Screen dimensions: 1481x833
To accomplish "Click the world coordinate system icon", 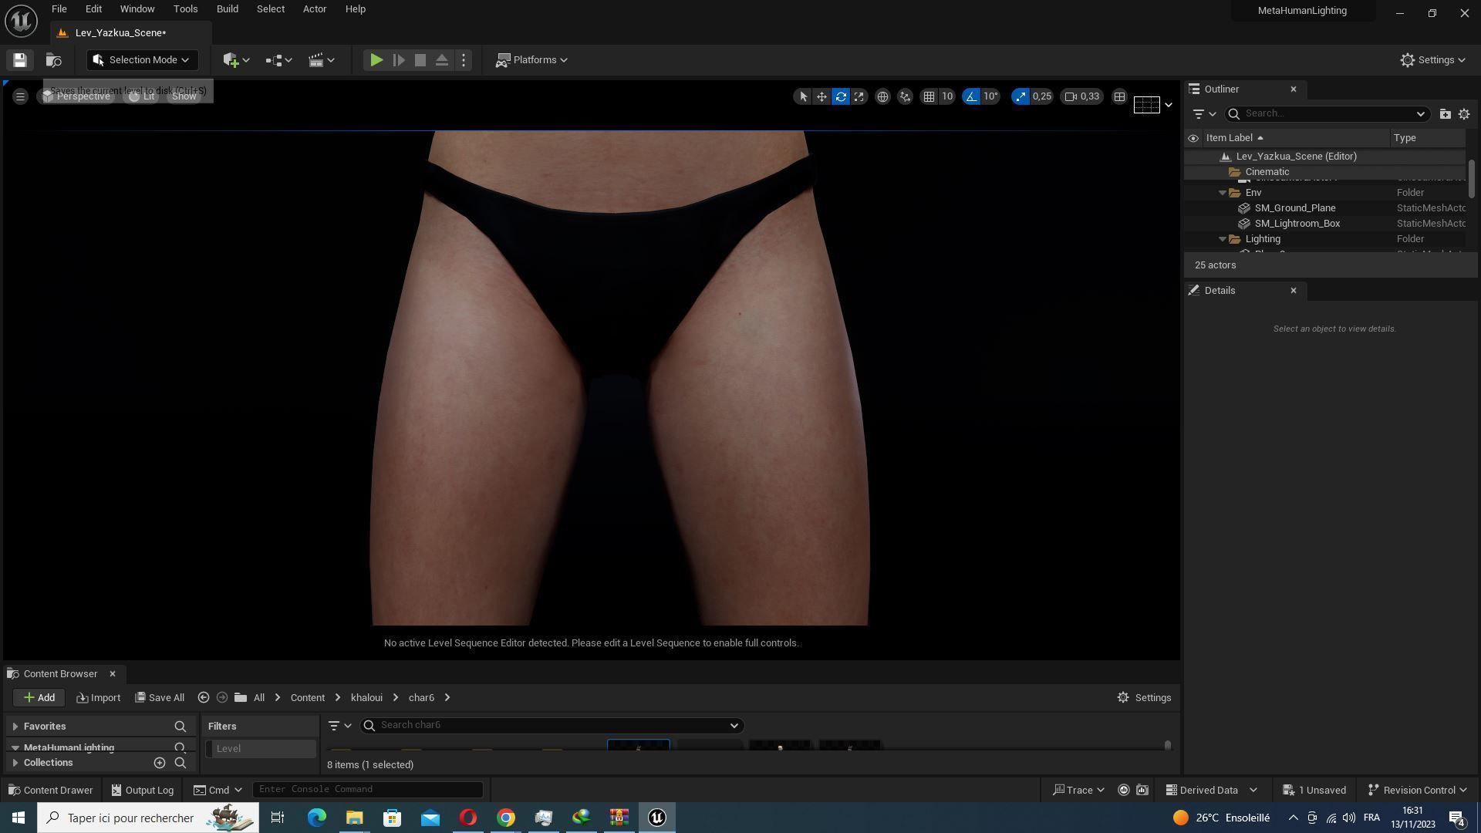I will (x=882, y=96).
